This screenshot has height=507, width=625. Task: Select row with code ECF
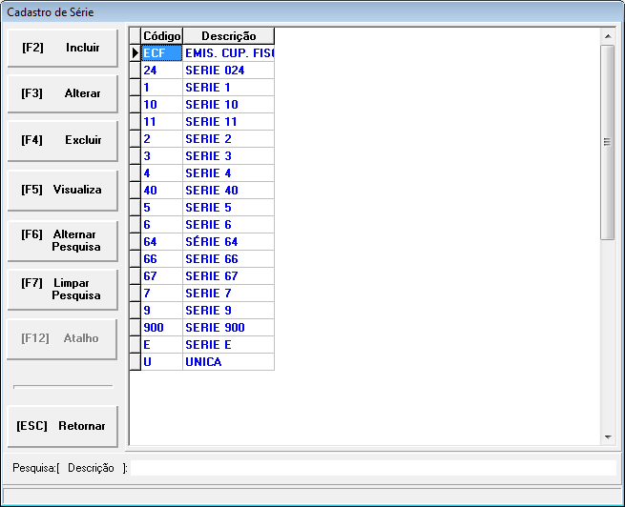tap(161, 53)
